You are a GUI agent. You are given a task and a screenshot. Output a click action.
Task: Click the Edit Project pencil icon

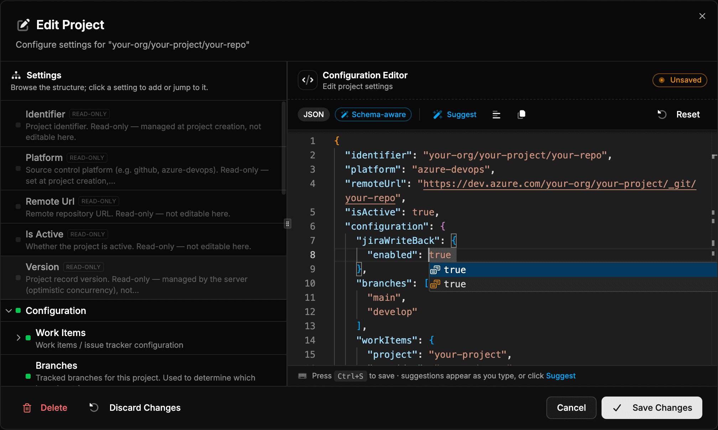pos(24,25)
